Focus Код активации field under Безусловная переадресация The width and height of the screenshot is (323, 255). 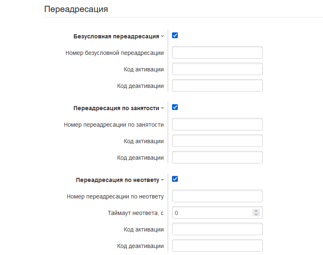[217, 69]
